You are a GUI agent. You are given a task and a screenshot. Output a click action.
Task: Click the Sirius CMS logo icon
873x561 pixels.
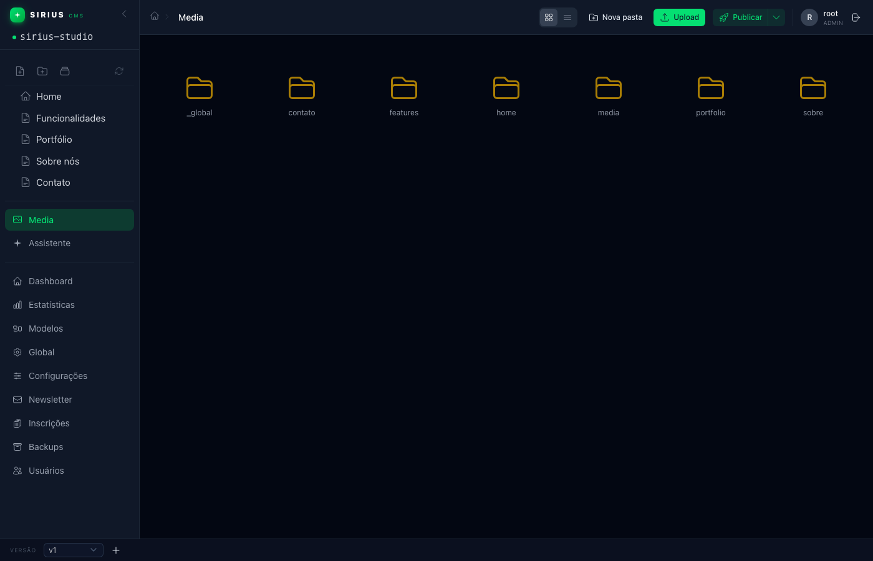[17, 15]
